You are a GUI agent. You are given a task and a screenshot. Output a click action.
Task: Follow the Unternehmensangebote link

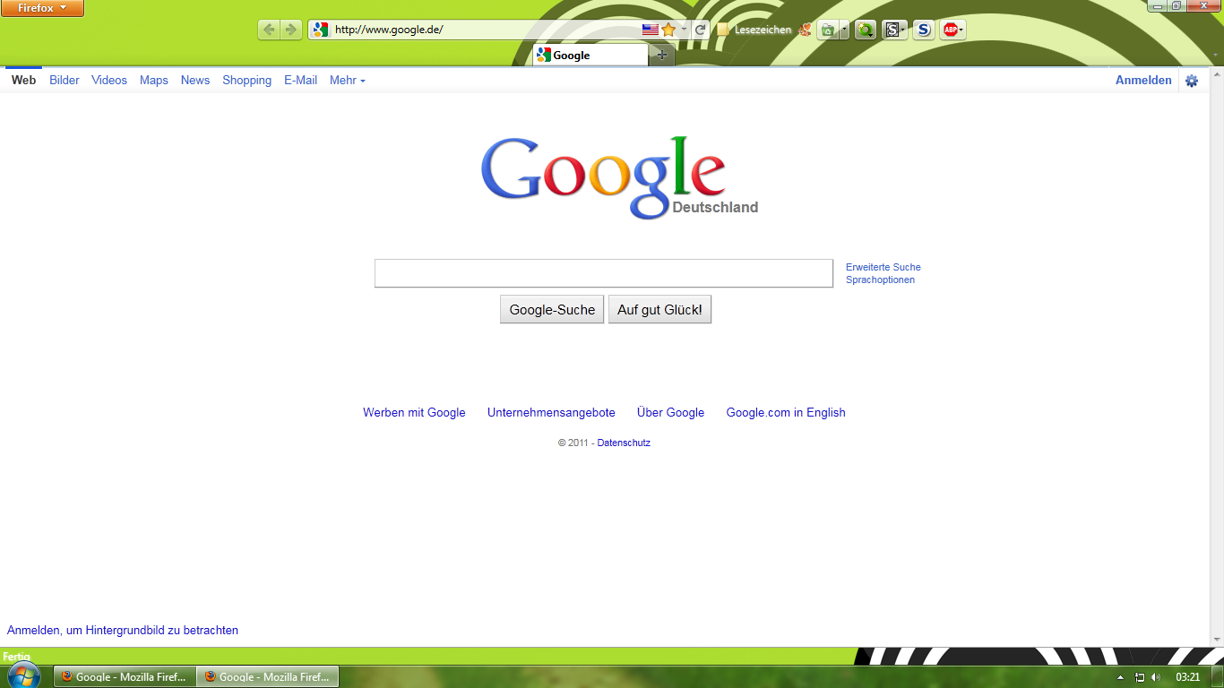point(551,413)
